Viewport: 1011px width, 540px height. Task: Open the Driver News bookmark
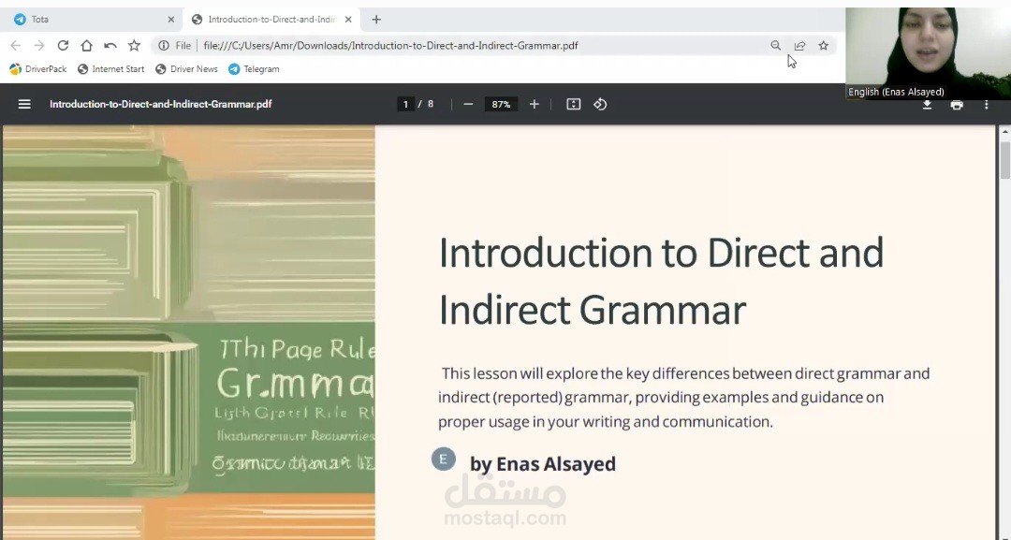click(186, 69)
